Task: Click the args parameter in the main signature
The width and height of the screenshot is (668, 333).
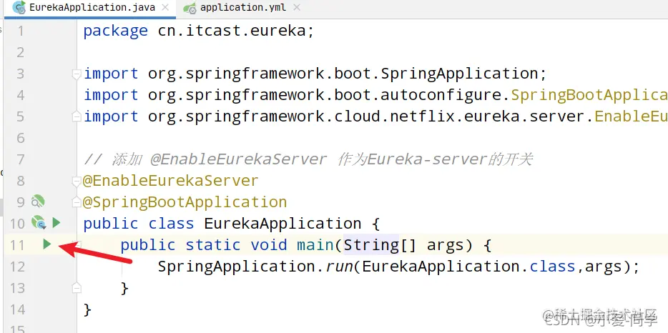Action: [x=445, y=246]
